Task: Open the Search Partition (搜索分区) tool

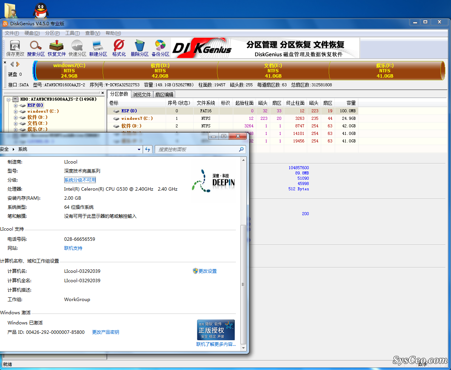Action: coord(36,48)
